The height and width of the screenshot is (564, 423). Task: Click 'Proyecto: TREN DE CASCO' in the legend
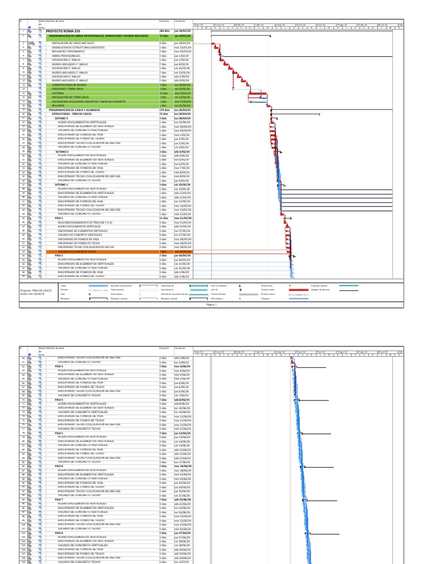tap(36, 290)
